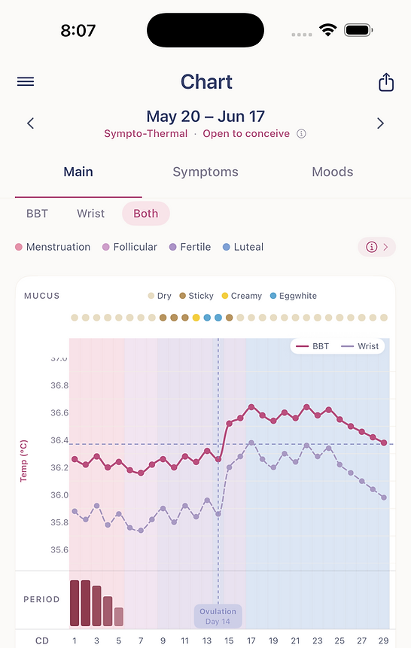
Task: Toggle the BBT series in chart legend
Action: tap(312, 346)
